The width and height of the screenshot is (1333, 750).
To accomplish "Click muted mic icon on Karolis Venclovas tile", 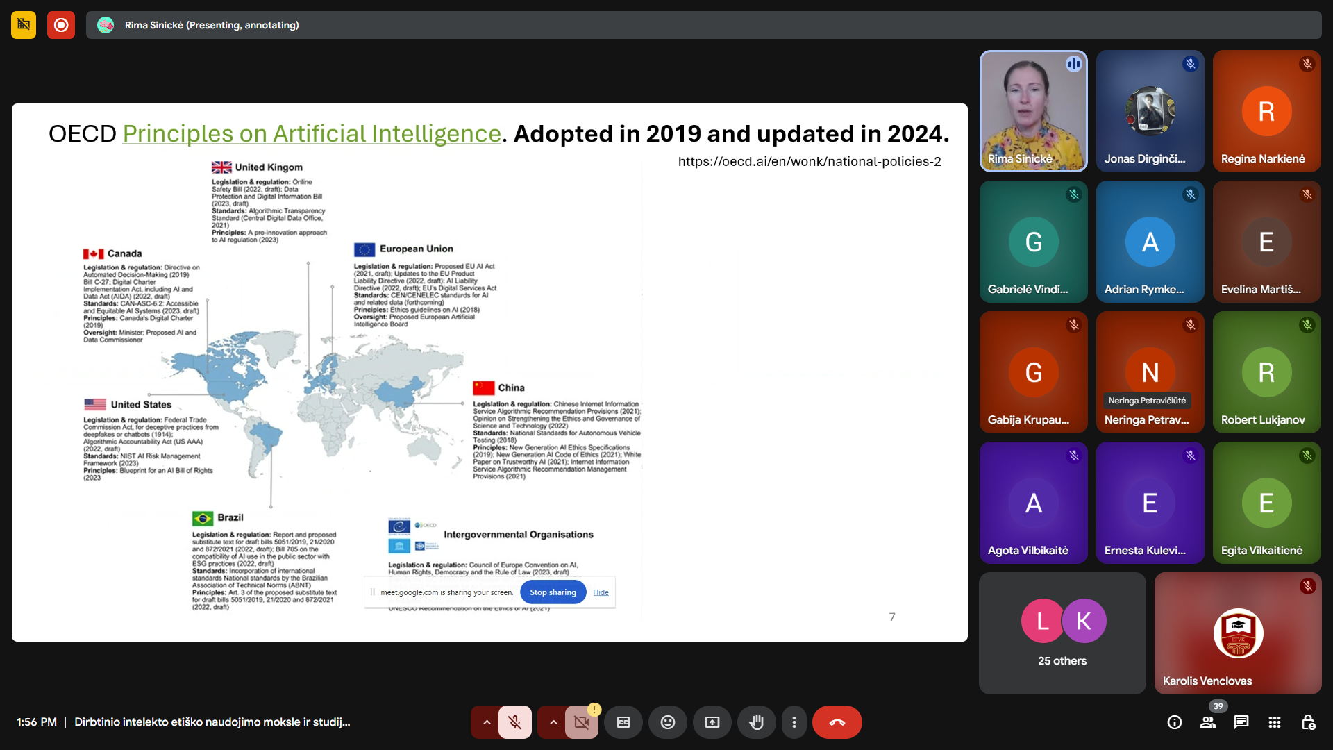I will tap(1307, 586).
